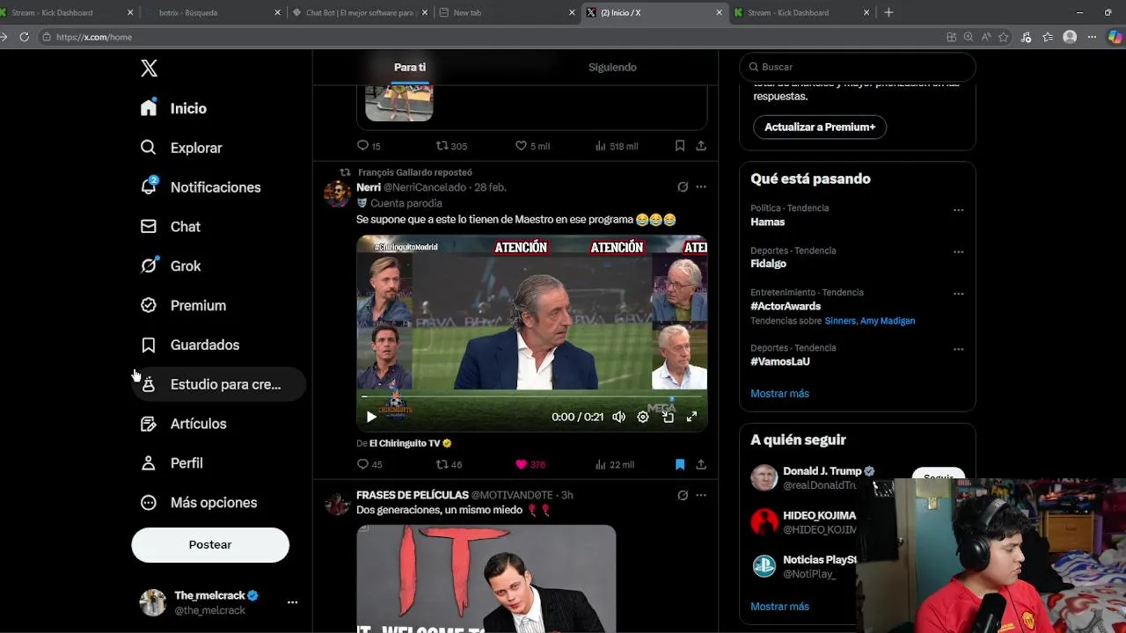
Task: Open Hamas trending topic
Action: [x=768, y=222]
